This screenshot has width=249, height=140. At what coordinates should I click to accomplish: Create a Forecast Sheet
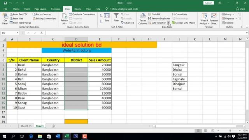tap(214, 19)
